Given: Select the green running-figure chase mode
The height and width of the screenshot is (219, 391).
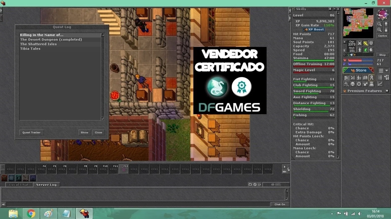Looking at the screenshot, I should click(365, 50).
